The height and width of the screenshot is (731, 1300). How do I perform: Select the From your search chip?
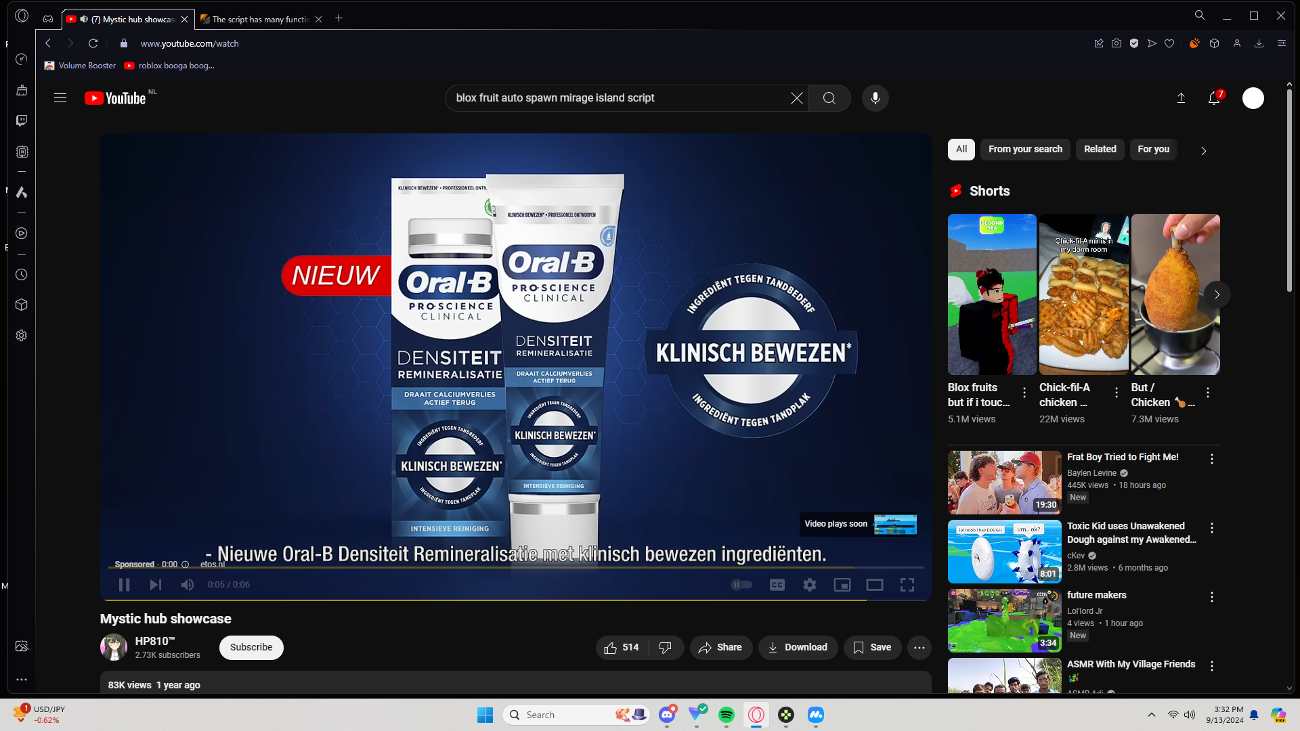click(1025, 150)
